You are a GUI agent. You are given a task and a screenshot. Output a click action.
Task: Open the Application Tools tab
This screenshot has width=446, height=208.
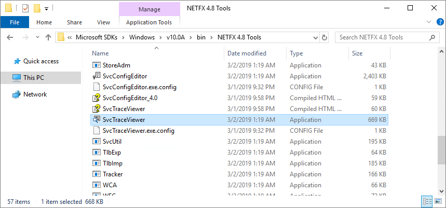tap(149, 22)
